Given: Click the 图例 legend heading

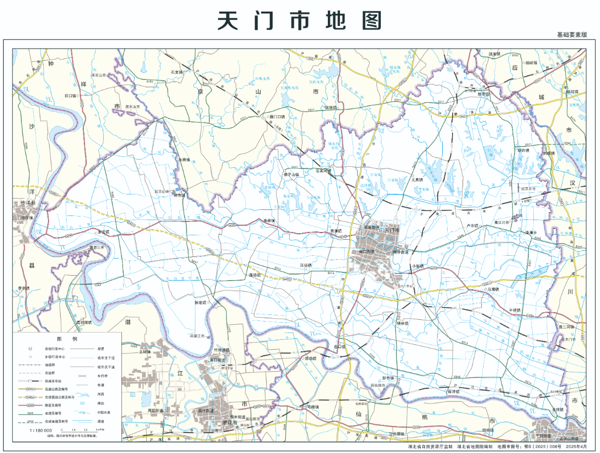Looking at the screenshot, I should pos(67,339).
